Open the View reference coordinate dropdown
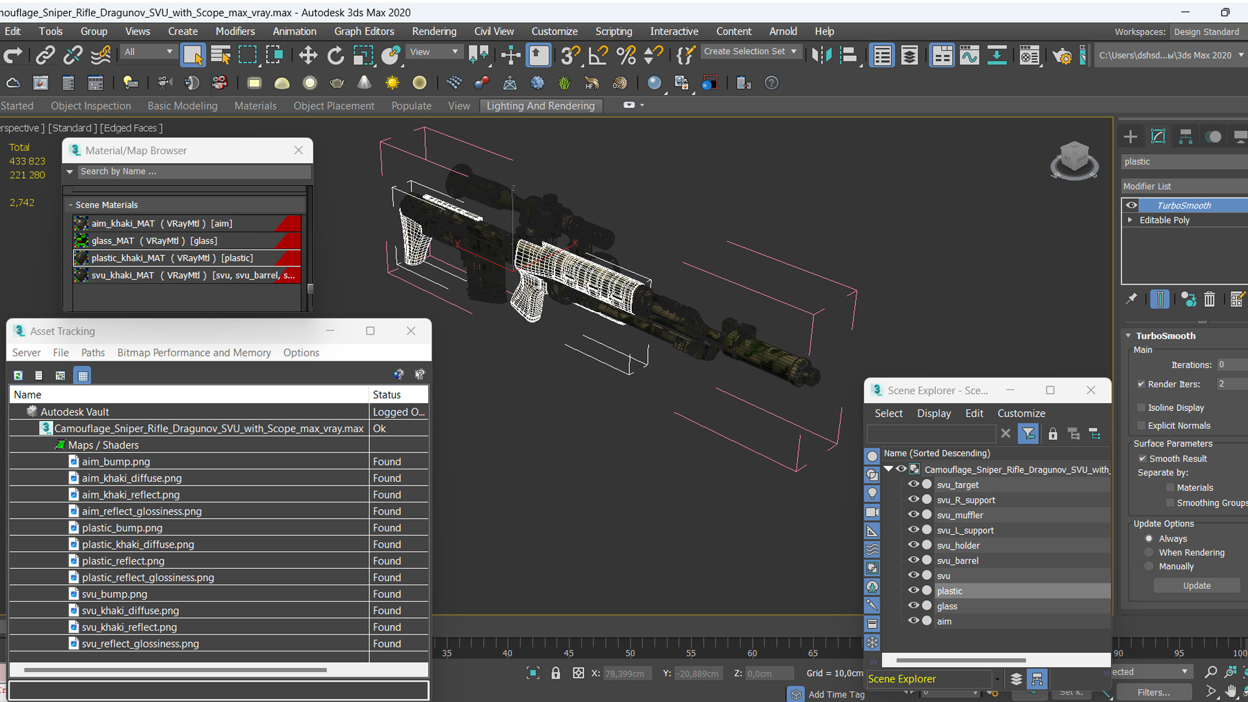1248x702 pixels. coord(434,52)
